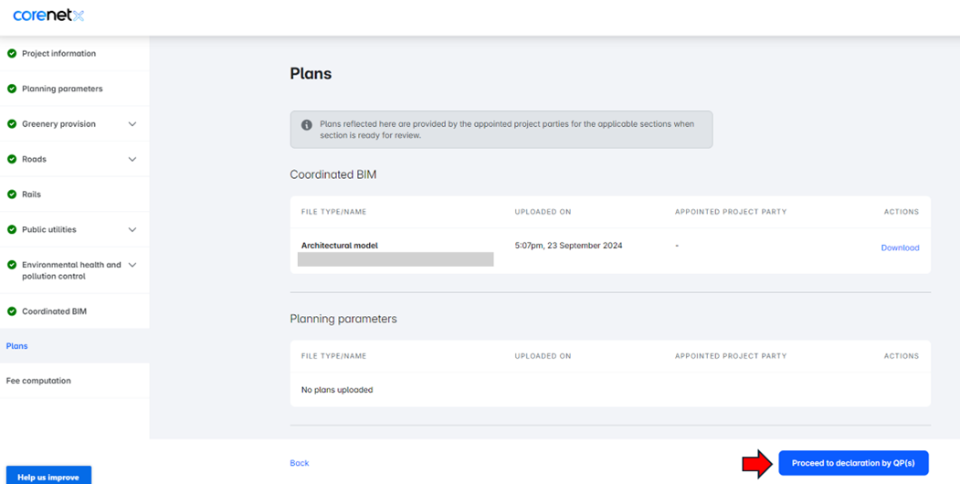The height and width of the screenshot is (484, 960).
Task: Expand the Roads sidebar chevron
Action: (x=132, y=159)
